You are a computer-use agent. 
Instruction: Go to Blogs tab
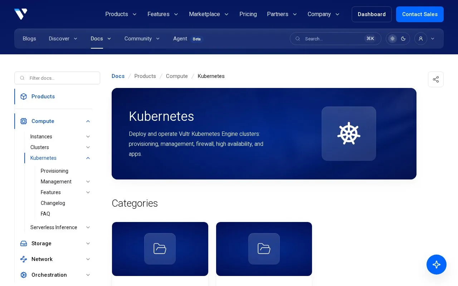[x=29, y=39]
